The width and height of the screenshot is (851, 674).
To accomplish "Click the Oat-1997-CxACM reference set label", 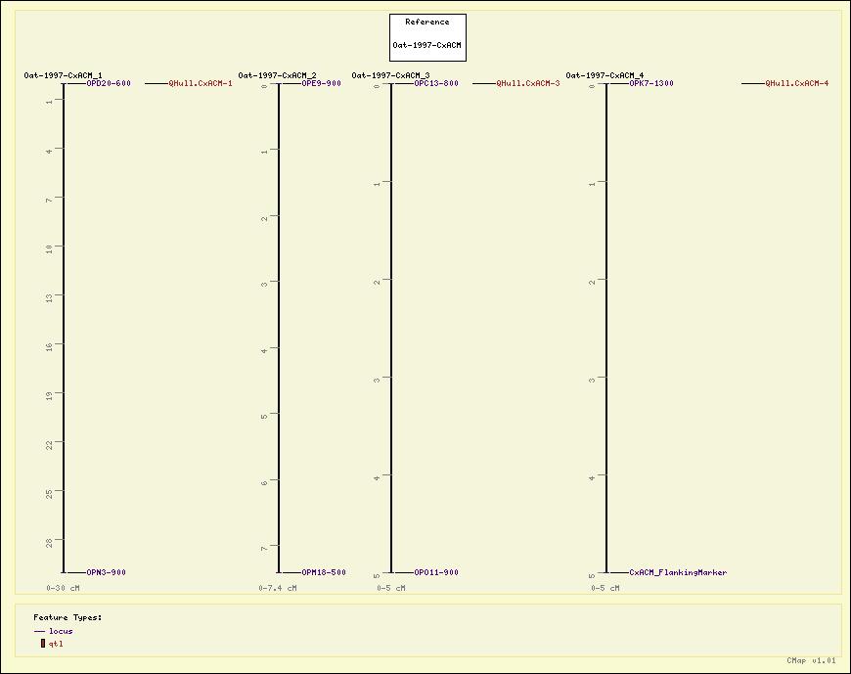I will (x=427, y=45).
